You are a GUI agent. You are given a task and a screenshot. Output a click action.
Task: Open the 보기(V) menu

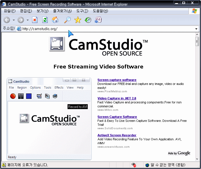43,11
